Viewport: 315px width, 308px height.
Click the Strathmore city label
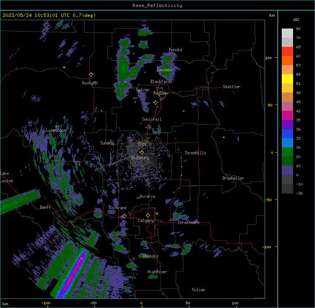pyautogui.click(x=189, y=222)
